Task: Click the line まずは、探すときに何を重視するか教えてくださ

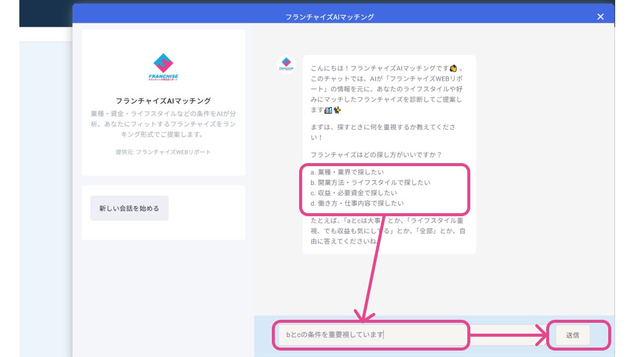Action: click(382, 127)
